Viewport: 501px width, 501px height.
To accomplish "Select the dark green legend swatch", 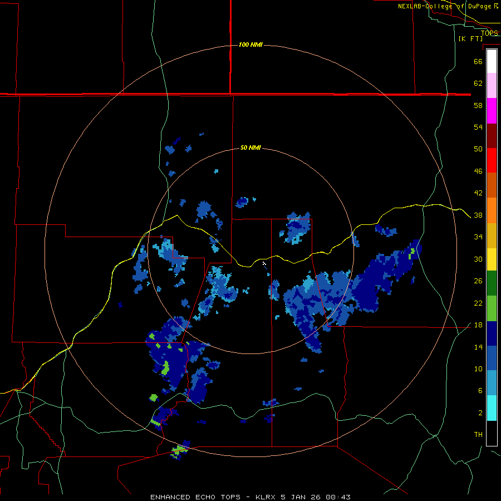I will point(492,283).
